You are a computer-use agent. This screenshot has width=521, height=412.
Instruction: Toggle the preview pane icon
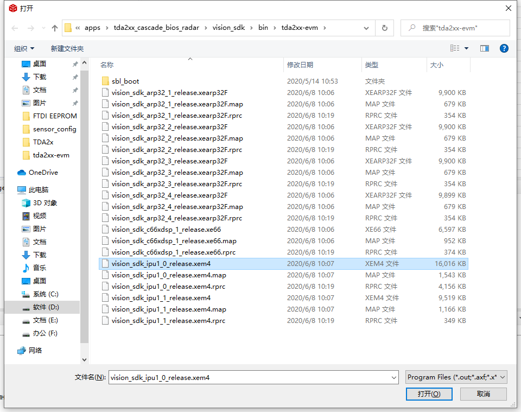pos(485,48)
